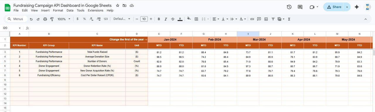This screenshot has width=375, height=112.
Task: Open the Edit menu
Action: pos(25,10)
